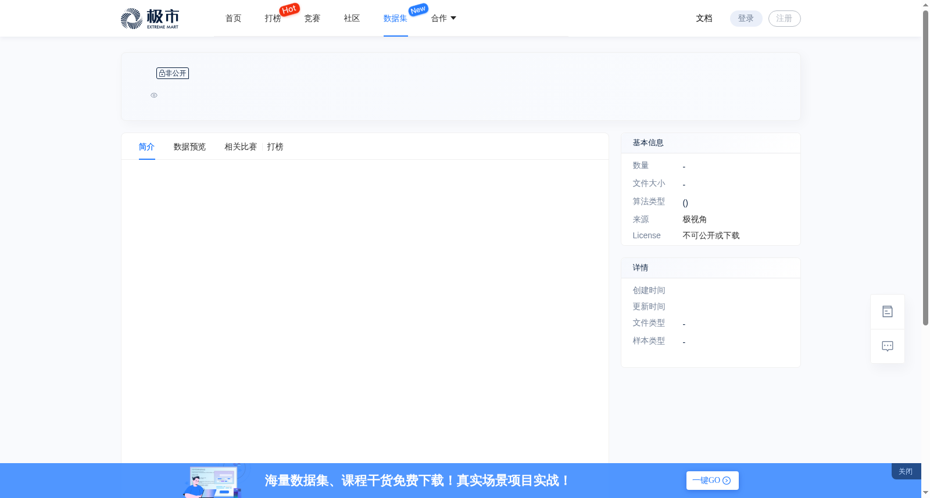Close the bottom banner with 关闭
Screen dimensions: 930x498
click(x=906, y=471)
